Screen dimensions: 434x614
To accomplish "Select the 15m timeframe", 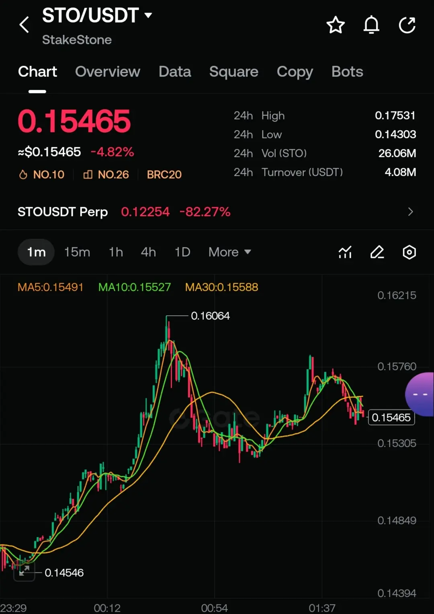I will 77,252.
